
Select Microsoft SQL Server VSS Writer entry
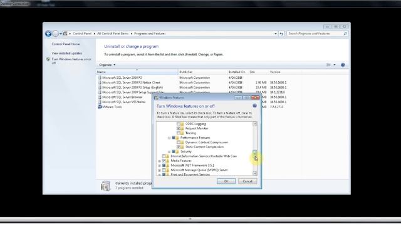[192, 102]
